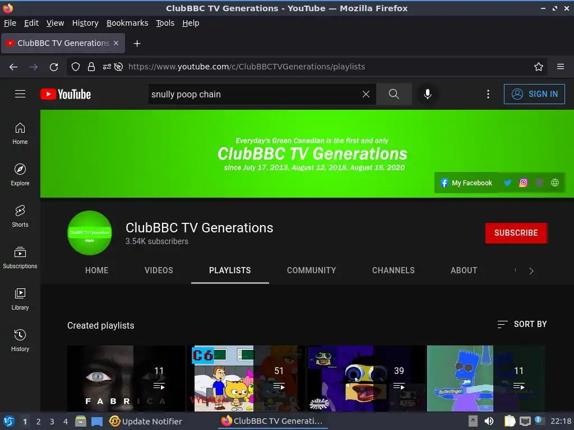Click Firefox back arrow
574x430 pixels.
click(x=13, y=67)
